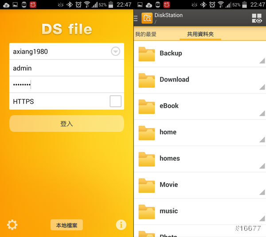Expand server address history dropdown
266x237 pixels.
(x=116, y=51)
